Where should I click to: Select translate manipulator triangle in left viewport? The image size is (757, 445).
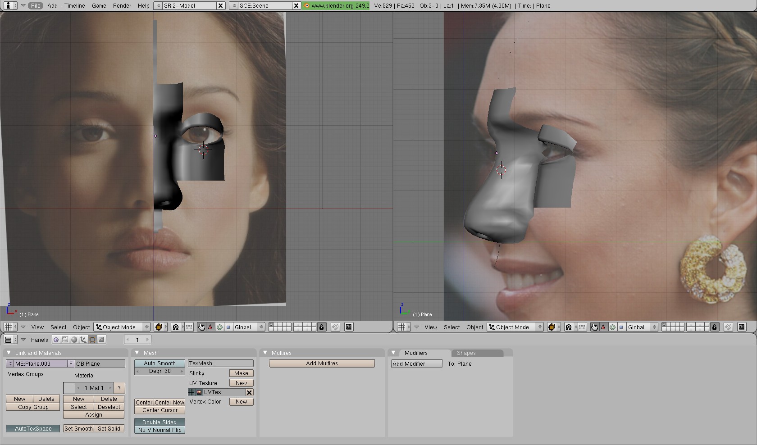[x=210, y=327]
